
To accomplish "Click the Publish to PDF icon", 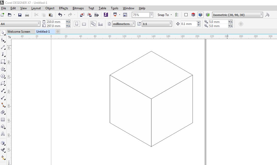I will (x=97, y=15).
